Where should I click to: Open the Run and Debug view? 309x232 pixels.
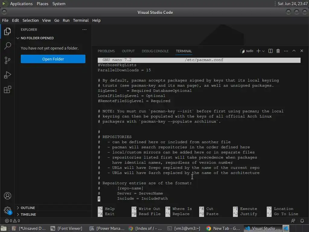click(7, 75)
